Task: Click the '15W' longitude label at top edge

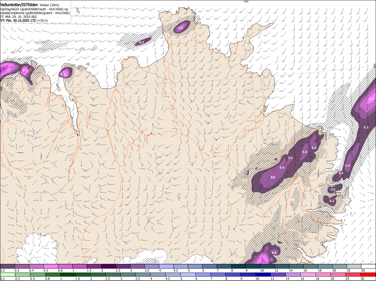Action: coord(246,1)
